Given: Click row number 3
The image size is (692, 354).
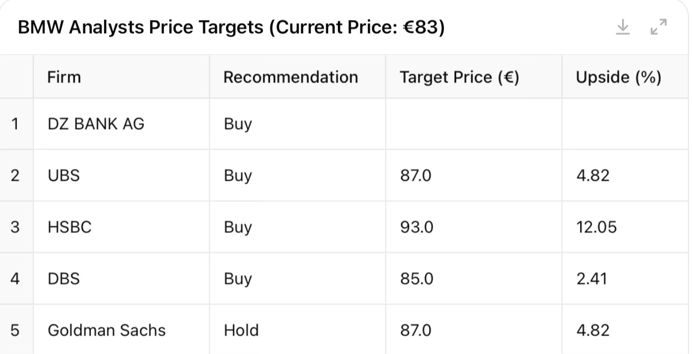Looking at the screenshot, I should point(15,227).
